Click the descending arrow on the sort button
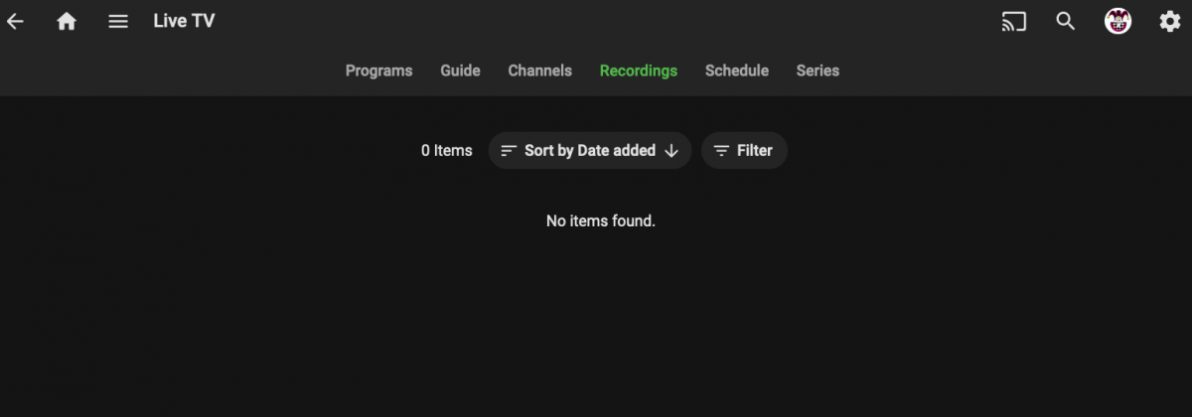 671,151
